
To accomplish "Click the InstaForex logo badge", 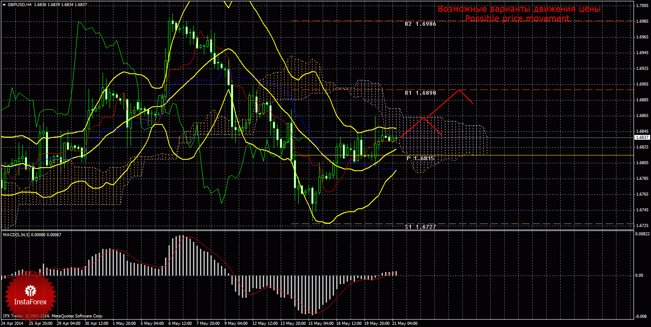I will (x=30, y=294).
